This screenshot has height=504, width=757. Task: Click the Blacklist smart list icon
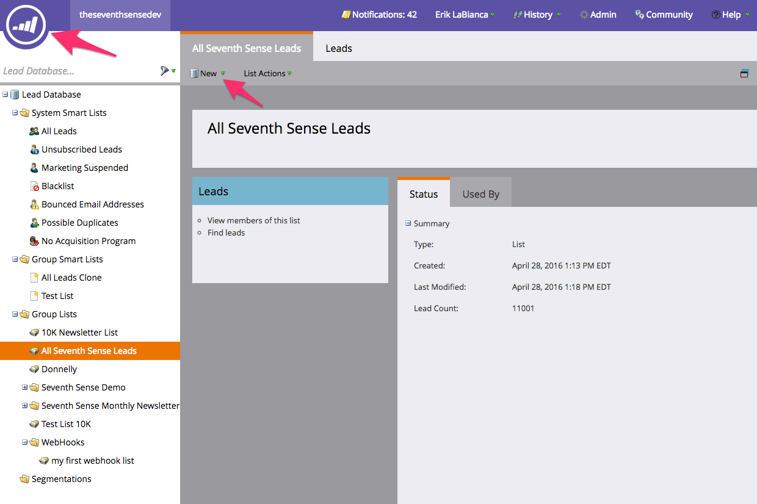pos(35,186)
